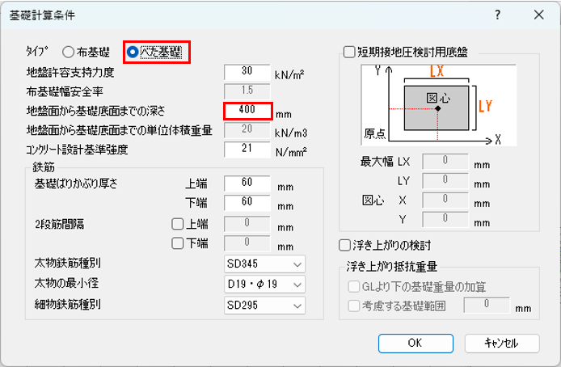The width and height of the screenshot is (561, 367).
Task: Click the 図心 X input field
Action: click(x=445, y=200)
